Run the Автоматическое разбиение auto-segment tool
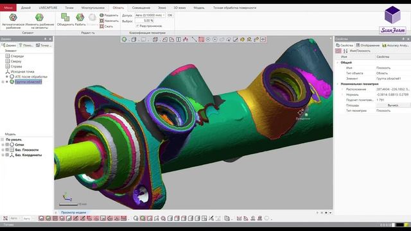This screenshot has height=231, width=411. click(13, 21)
